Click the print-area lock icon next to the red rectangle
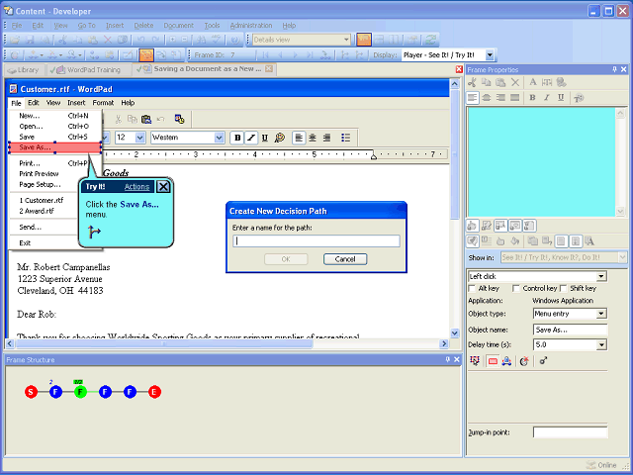 pos(507,361)
